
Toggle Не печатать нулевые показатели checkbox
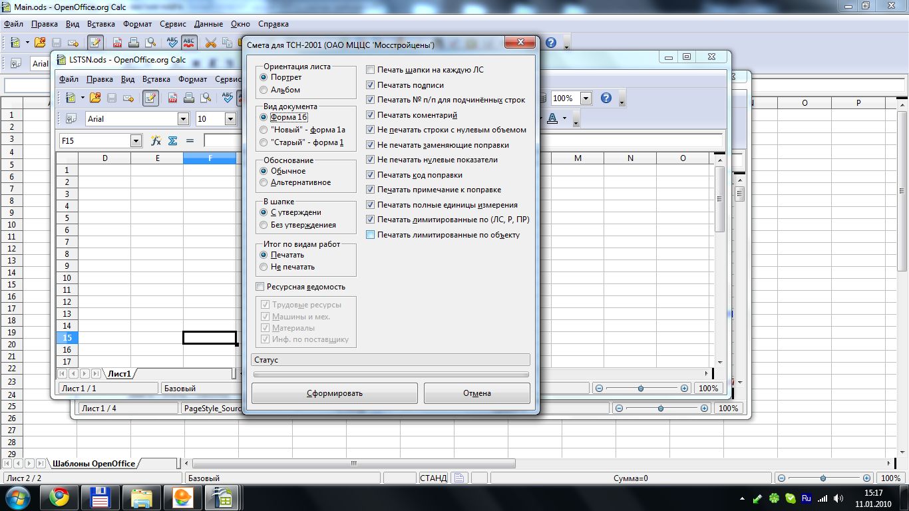(x=432, y=160)
